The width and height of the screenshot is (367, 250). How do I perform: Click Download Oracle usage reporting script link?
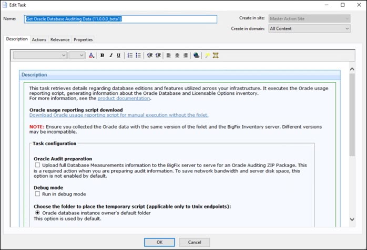[119, 115]
